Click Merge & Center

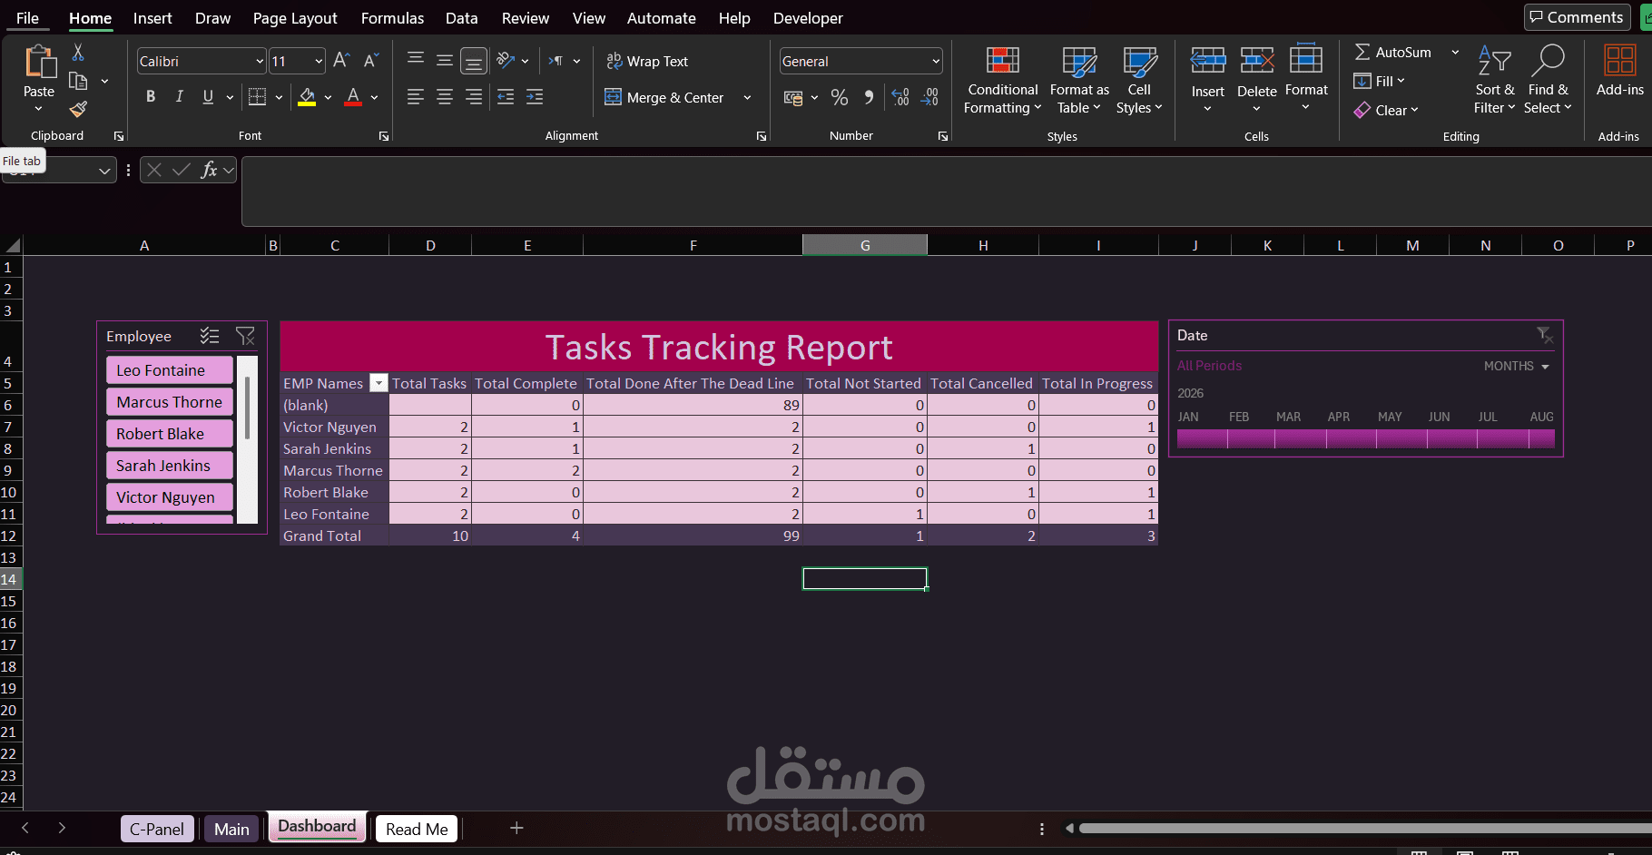pos(672,97)
